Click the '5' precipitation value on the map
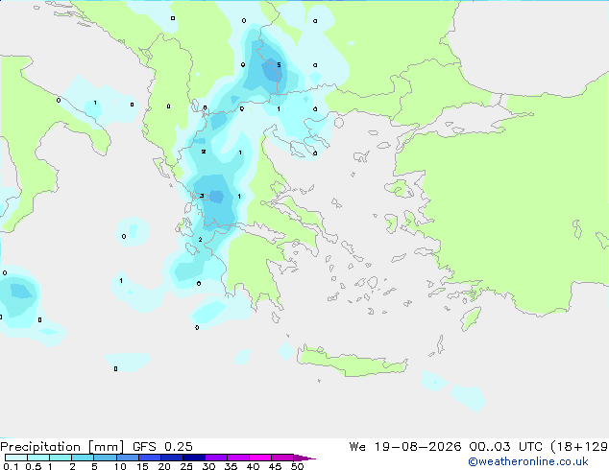This screenshot has height=470, width=609. coord(279,65)
